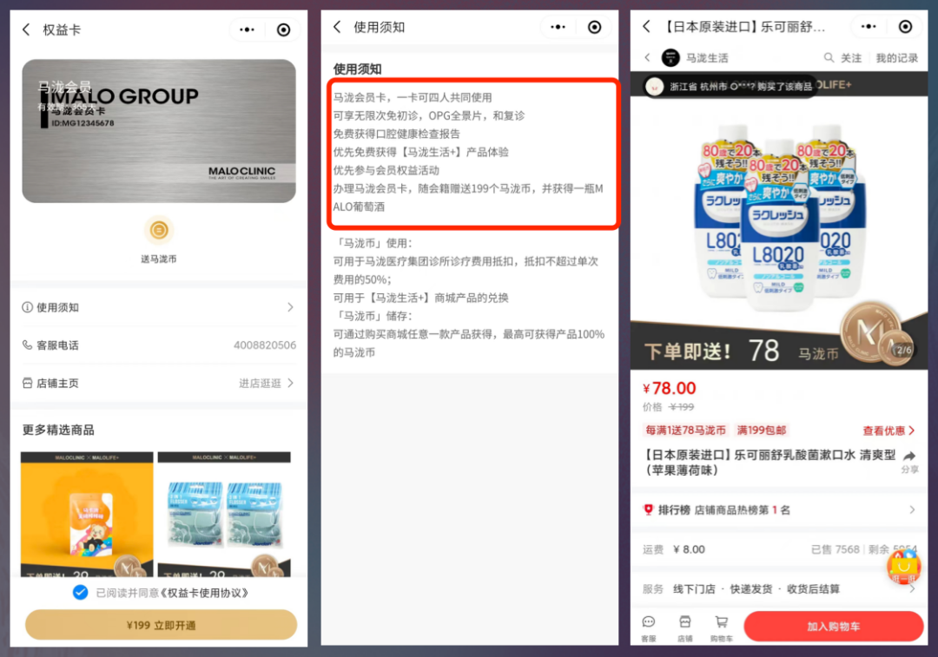The height and width of the screenshot is (657, 938).
Task: Tap the floating 逛一逛 shopping bag icon
Action: pyautogui.click(x=902, y=567)
